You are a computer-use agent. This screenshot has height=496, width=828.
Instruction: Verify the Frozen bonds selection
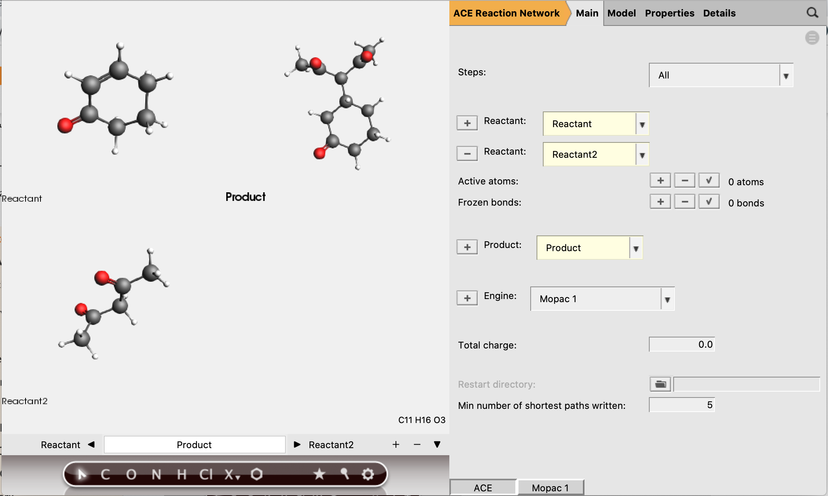[x=709, y=201]
